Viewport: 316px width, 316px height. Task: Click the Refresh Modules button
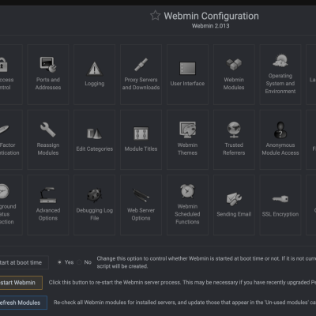[24, 303]
